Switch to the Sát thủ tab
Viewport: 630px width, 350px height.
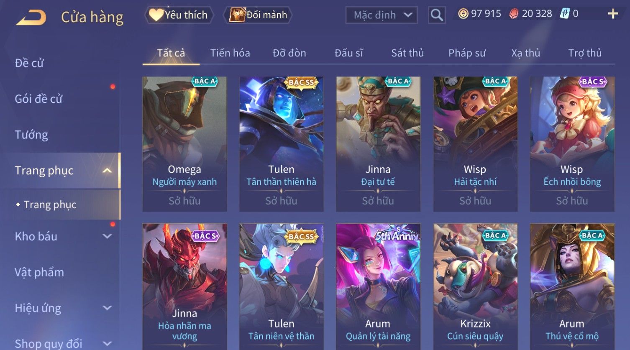pos(407,53)
